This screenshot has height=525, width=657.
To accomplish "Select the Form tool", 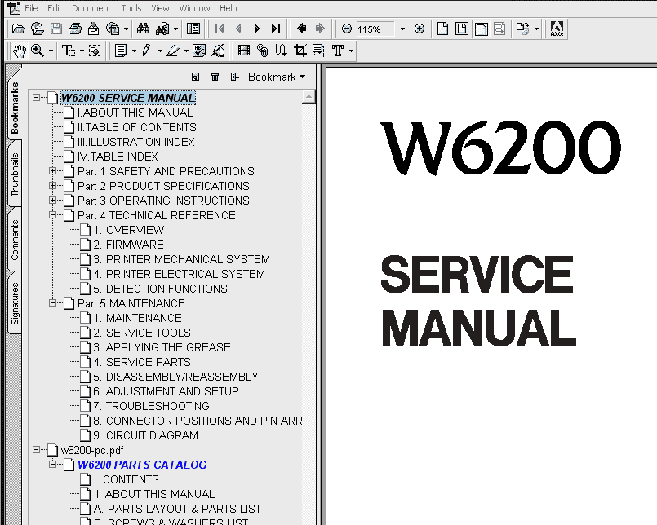I will (319, 51).
